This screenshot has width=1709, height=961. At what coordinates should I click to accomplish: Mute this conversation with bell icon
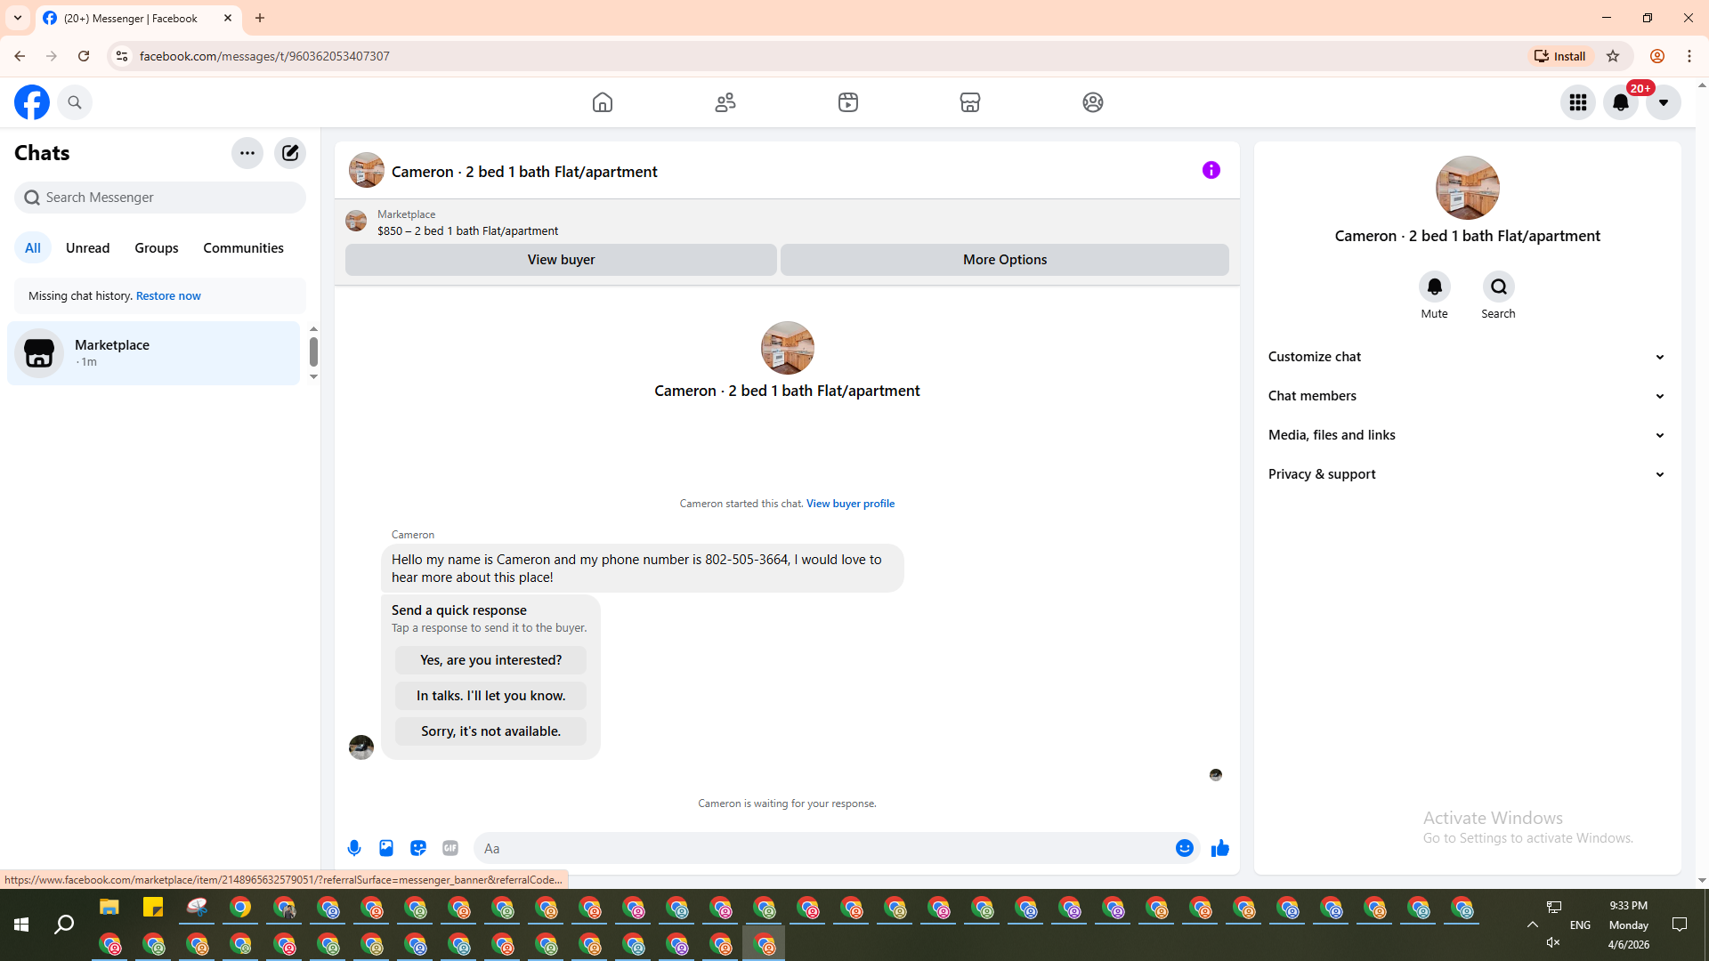pyautogui.click(x=1435, y=287)
